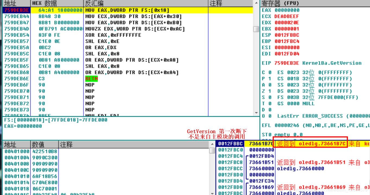This screenshot has height=195, width=370.
Task: Select EBP register value 0012FBC4
Action: (x=287, y=41)
